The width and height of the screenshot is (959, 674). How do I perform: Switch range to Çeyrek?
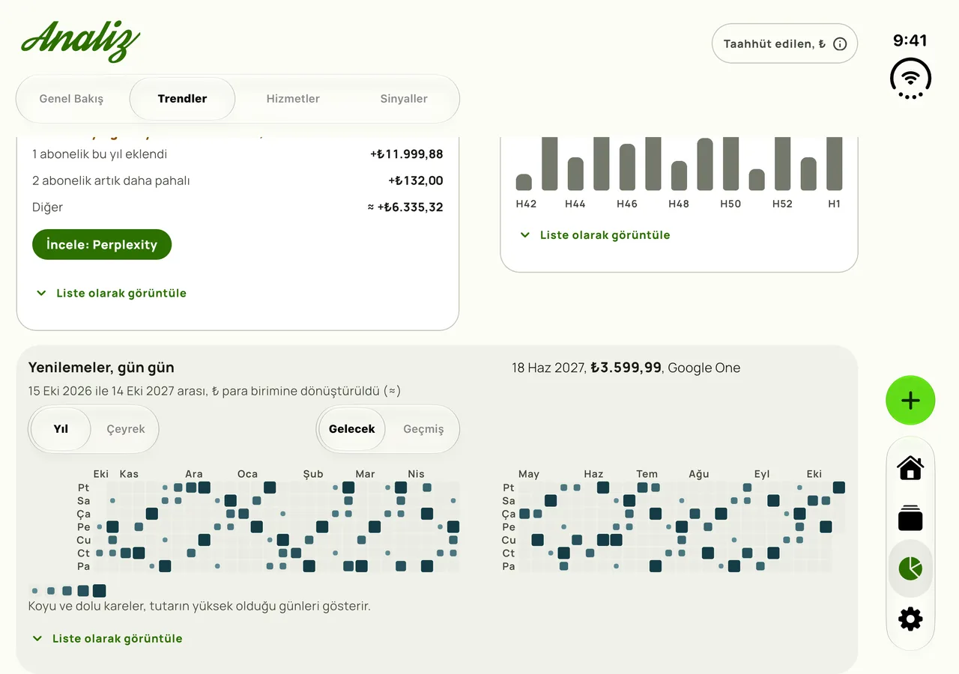pos(125,429)
